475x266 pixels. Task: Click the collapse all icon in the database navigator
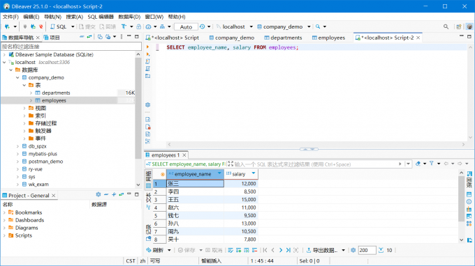(x=82, y=36)
